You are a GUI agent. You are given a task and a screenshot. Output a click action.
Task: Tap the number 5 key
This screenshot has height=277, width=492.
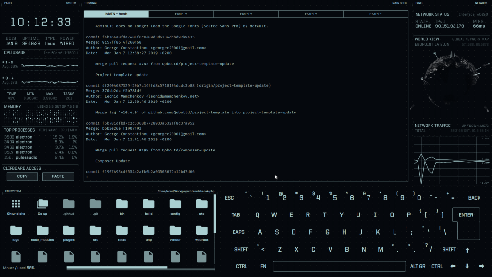(x=333, y=197)
